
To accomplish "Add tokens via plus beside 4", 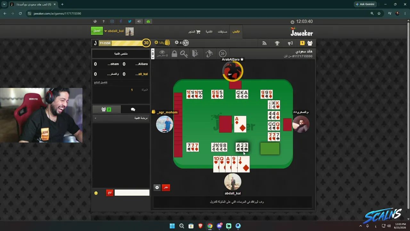I will click(x=176, y=42).
